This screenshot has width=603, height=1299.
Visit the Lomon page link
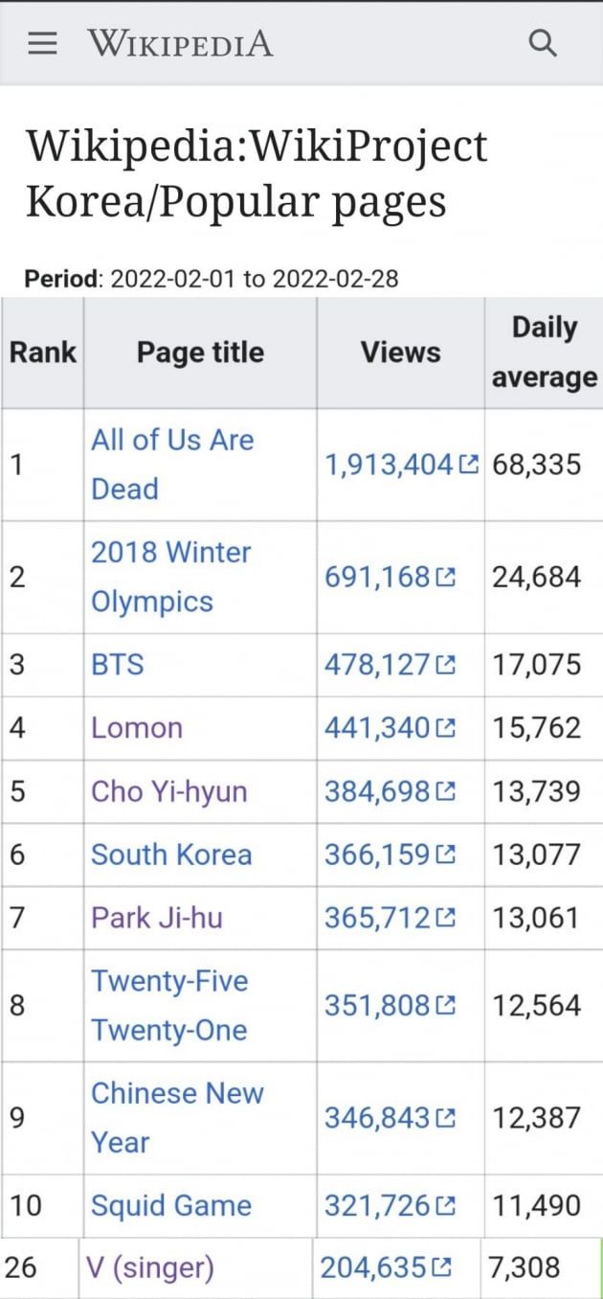(137, 728)
